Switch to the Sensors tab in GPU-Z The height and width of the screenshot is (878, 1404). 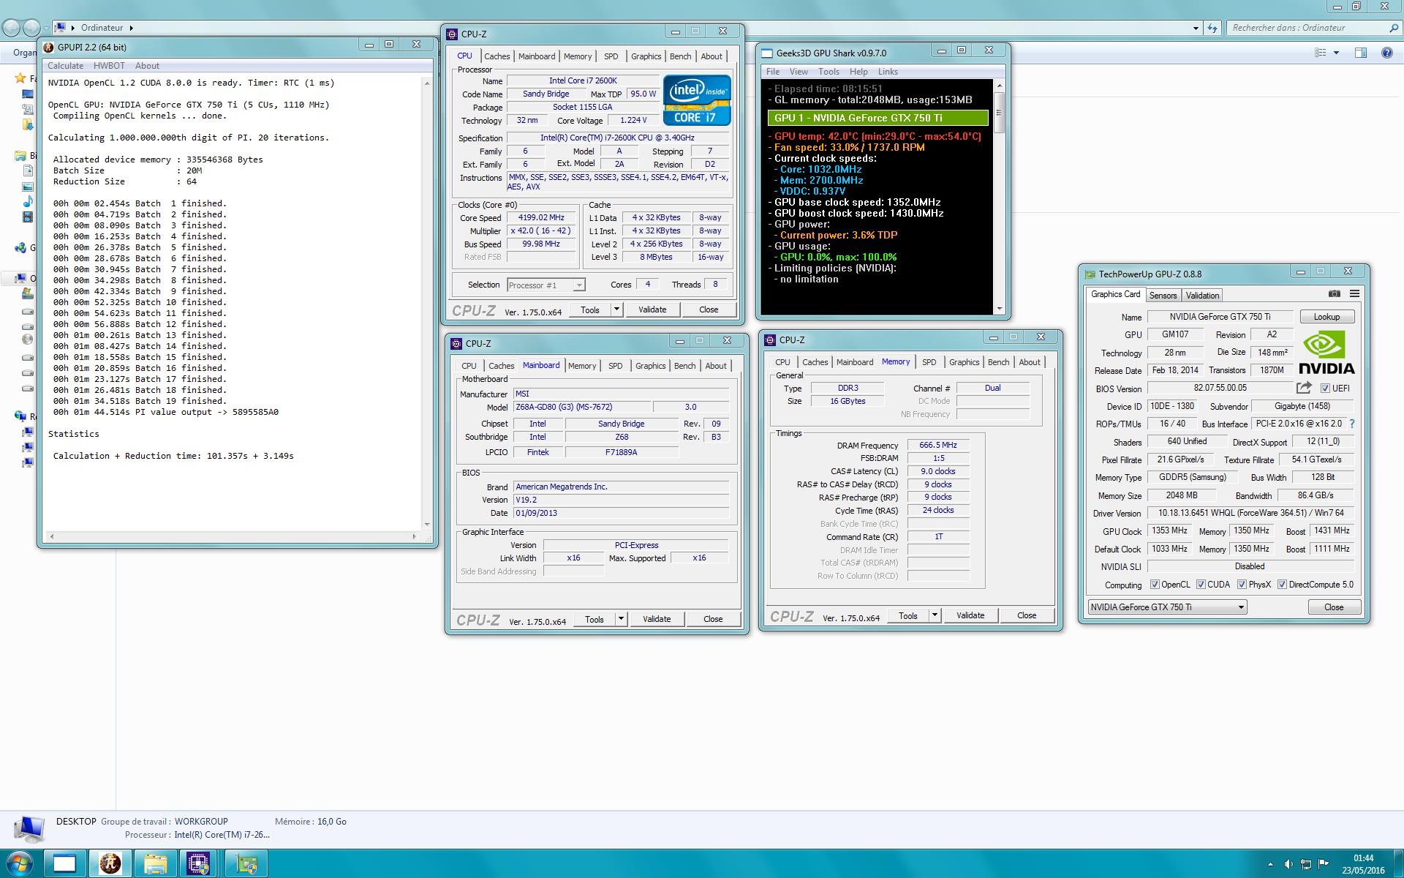tap(1163, 296)
